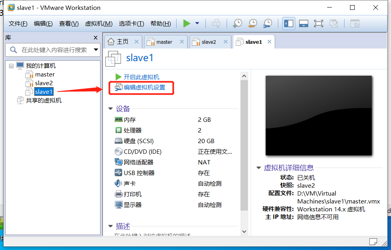
Task: Toggle the thumbnail bar view icon
Action: pyautogui.click(x=303, y=23)
